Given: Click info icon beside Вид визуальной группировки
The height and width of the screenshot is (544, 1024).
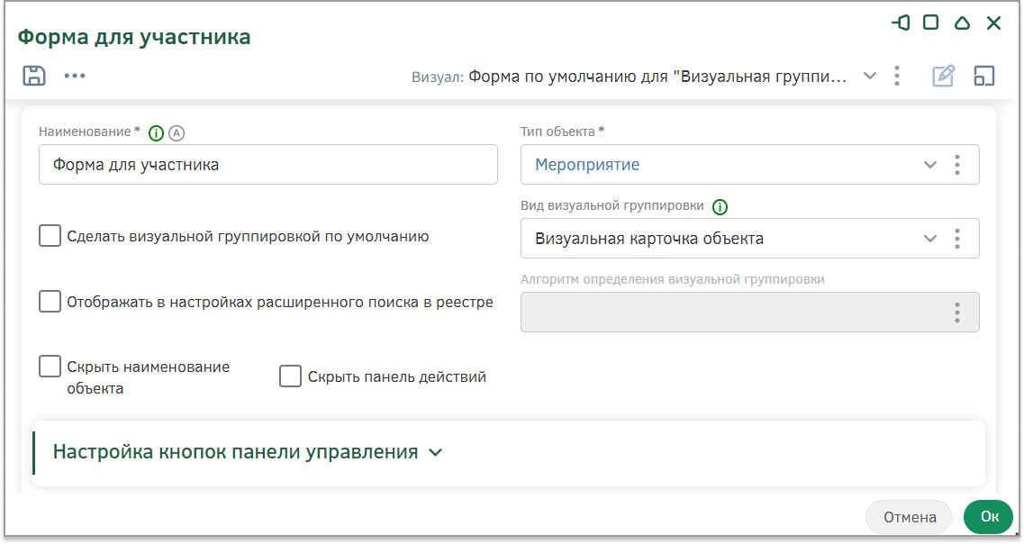Looking at the screenshot, I should 720,207.
